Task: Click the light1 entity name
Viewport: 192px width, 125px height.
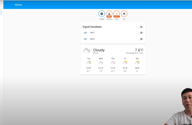Action: pos(92,33)
